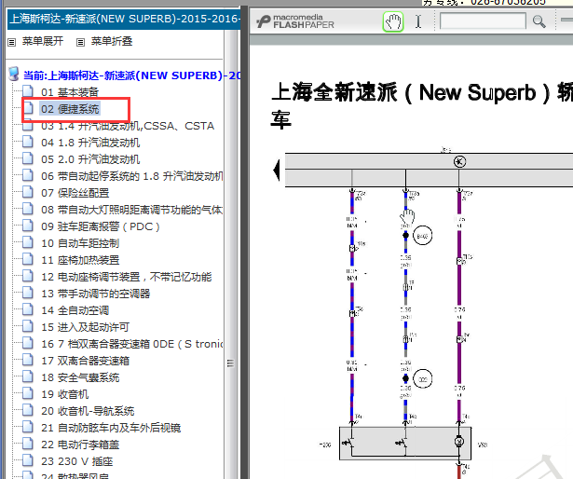
Task: Open 14 全自动空调 entry
Action: pos(75,310)
